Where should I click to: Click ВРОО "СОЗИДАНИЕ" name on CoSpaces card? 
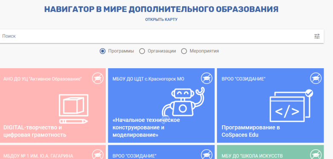click(243, 79)
